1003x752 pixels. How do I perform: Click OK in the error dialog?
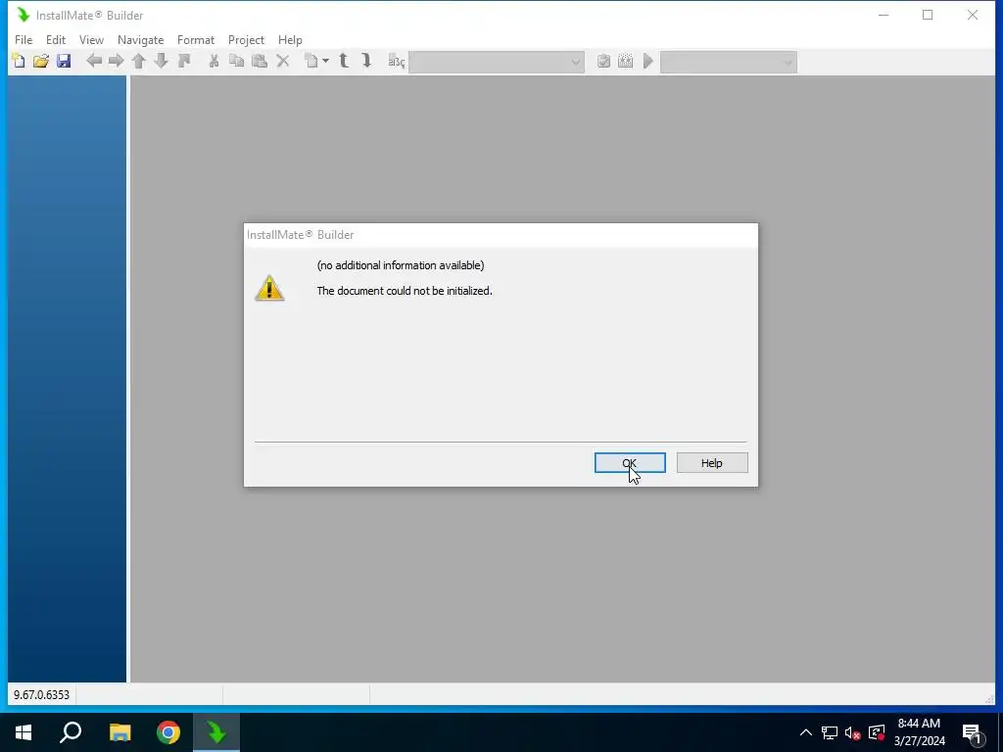pyautogui.click(x=630, y=463)
